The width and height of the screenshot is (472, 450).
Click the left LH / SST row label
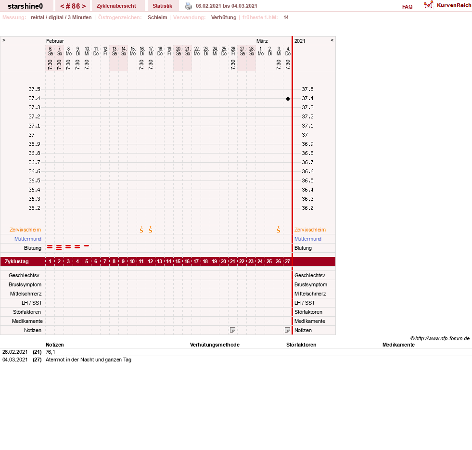tap(32, 303)
